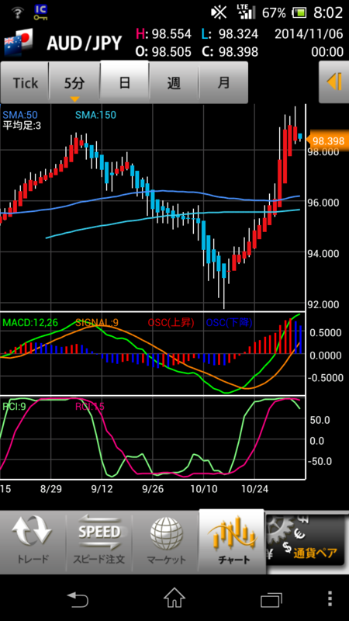
Task: Tap the RCI:15 label
Action: click(x=89, y=406)
